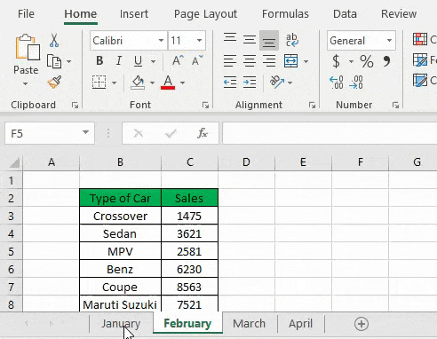Click text Orientation icon
Screen dimensions: 437x339
[277, 82]
